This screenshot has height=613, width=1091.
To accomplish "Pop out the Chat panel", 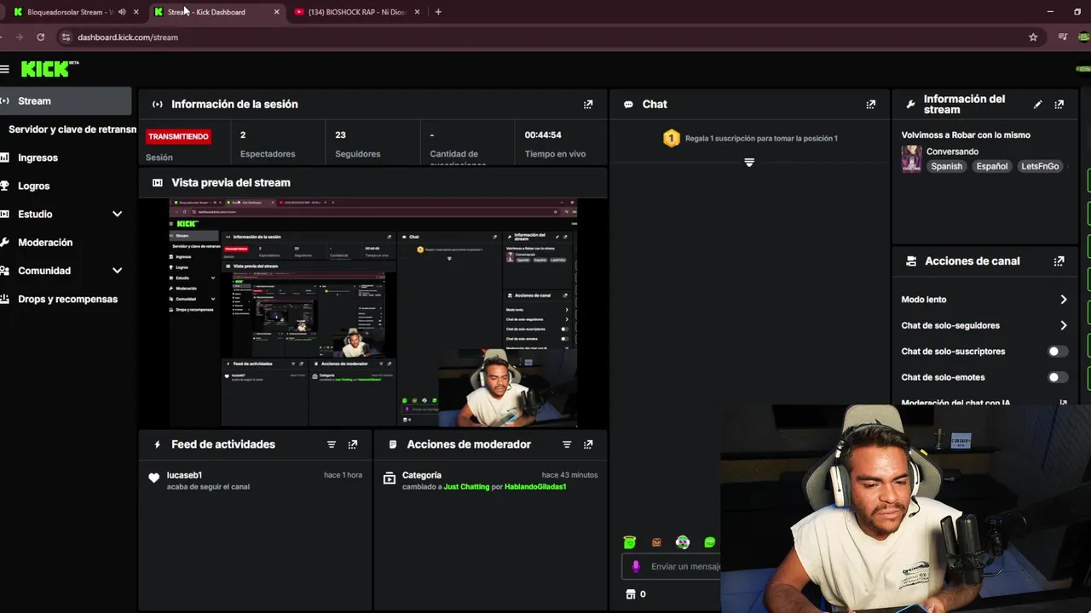I will (x=870, y=104).
